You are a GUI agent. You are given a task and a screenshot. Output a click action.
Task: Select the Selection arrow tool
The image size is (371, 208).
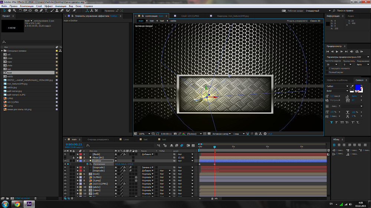coord(4,11)
